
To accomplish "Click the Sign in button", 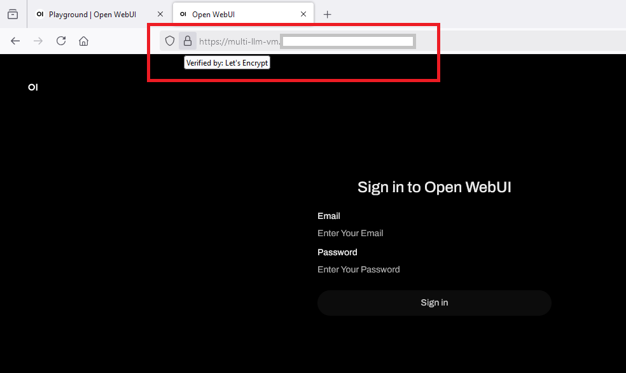I will coord(435,303).
